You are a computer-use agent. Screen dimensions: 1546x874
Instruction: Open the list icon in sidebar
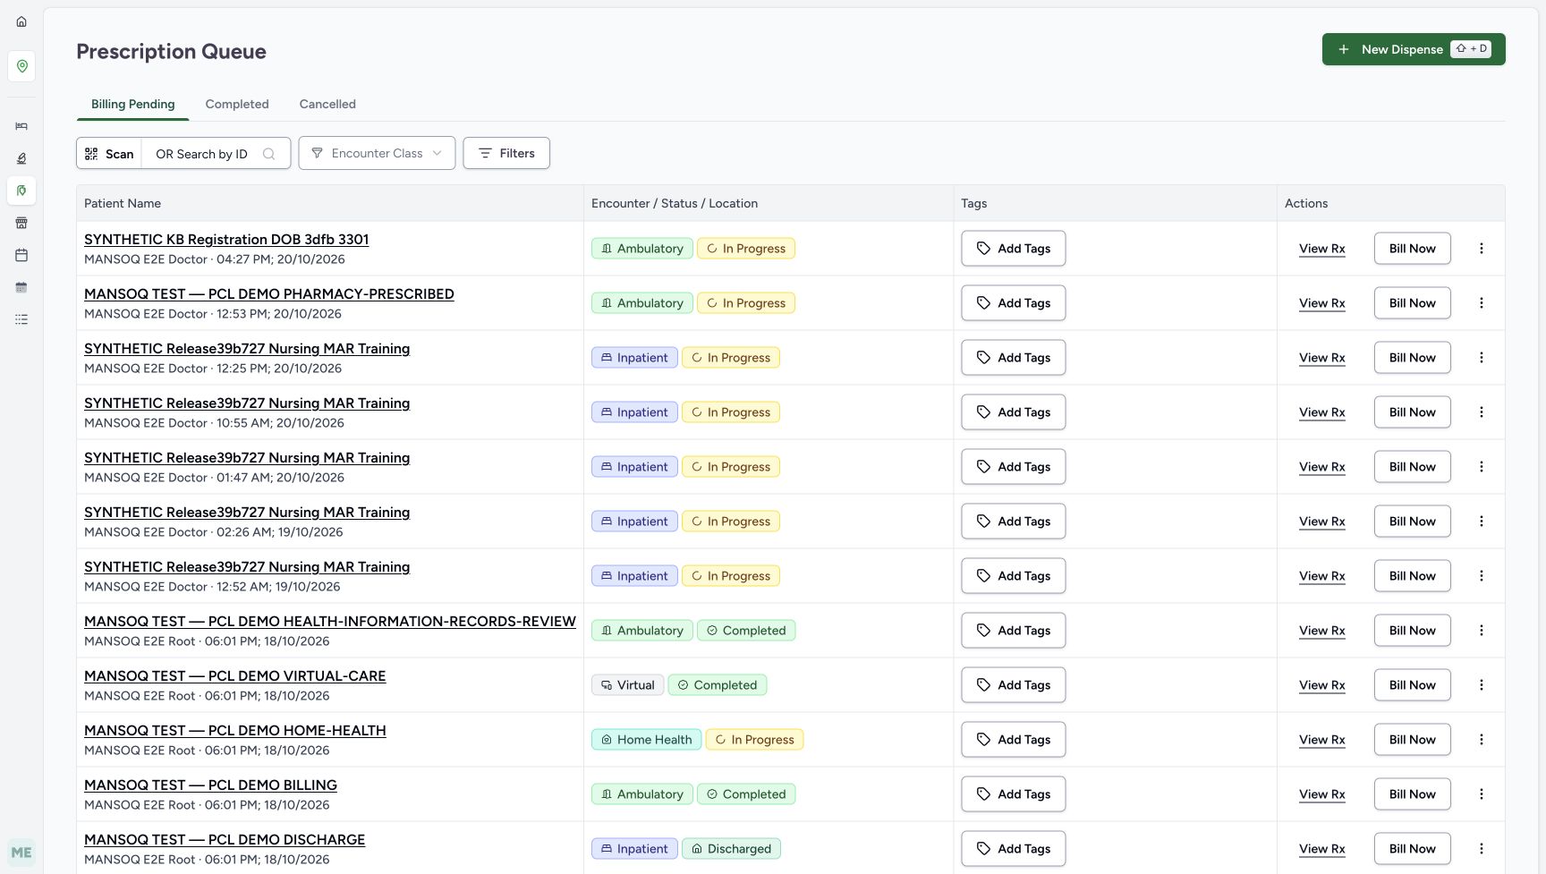21,319
